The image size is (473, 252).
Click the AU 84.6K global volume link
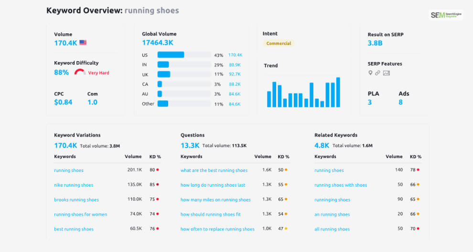click(x=235, y=94)
